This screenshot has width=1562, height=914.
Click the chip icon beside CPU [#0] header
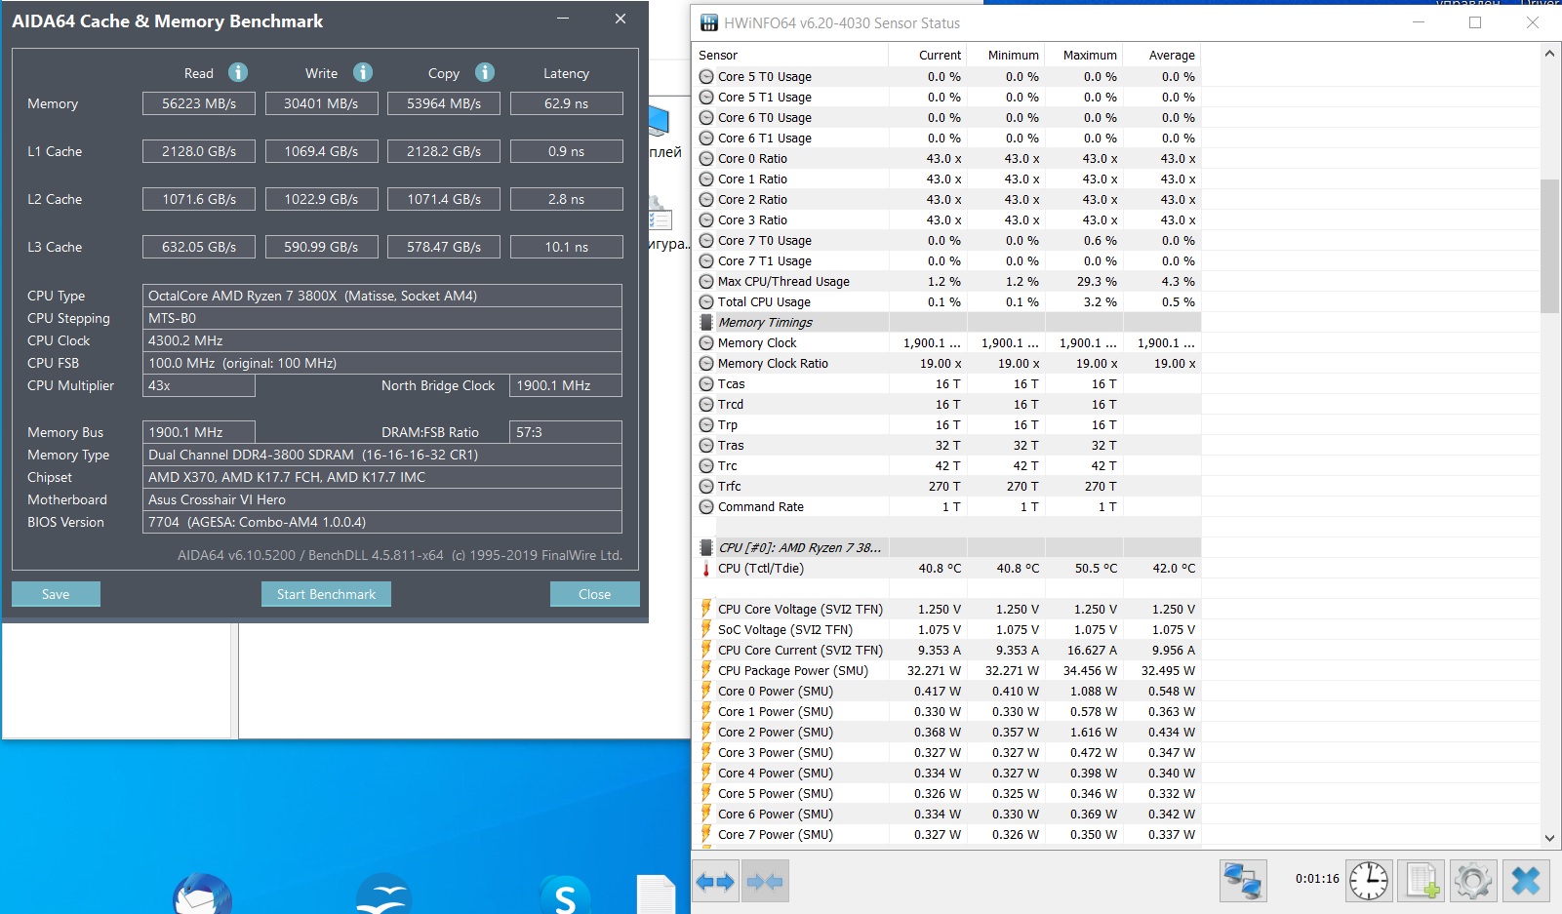[706, 547]
